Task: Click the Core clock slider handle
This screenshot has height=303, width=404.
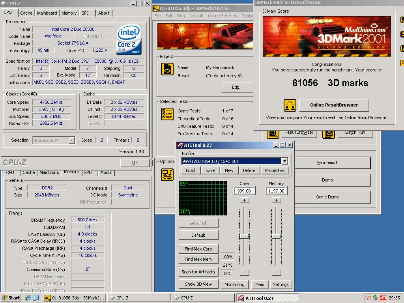Action: 244,237
